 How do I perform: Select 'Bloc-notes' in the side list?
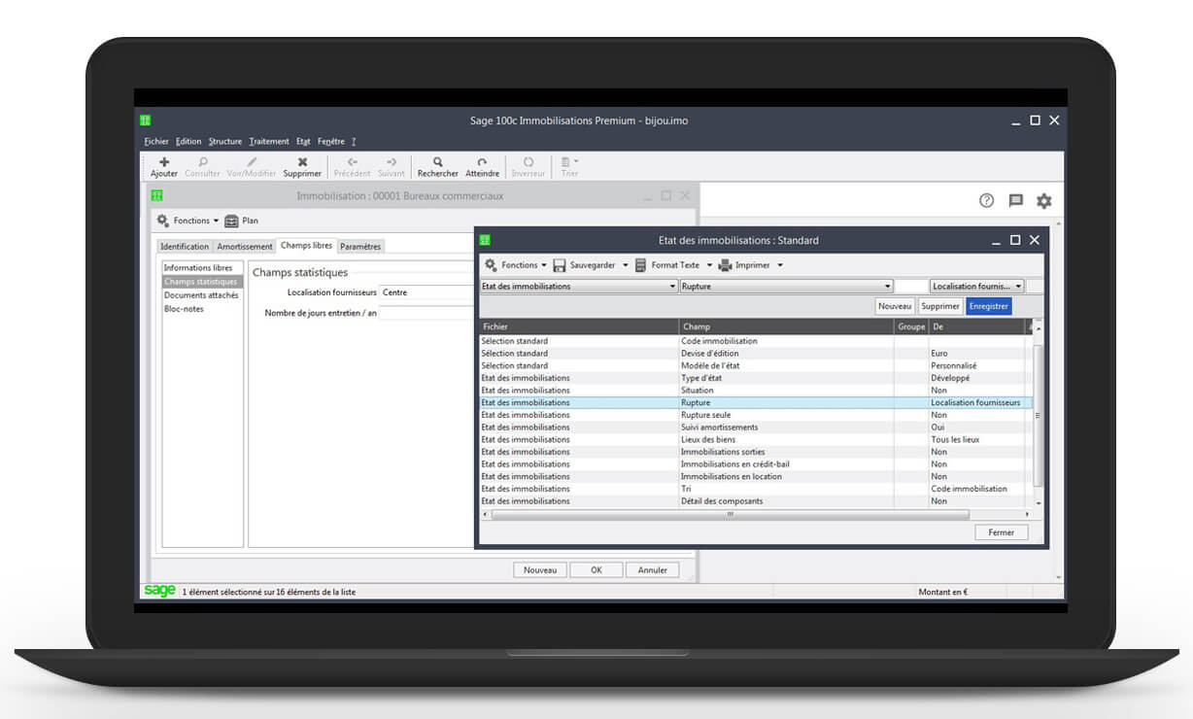[x=202, y=309]
